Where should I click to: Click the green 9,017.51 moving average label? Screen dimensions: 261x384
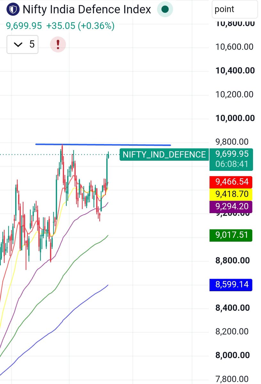pos(231,236)
